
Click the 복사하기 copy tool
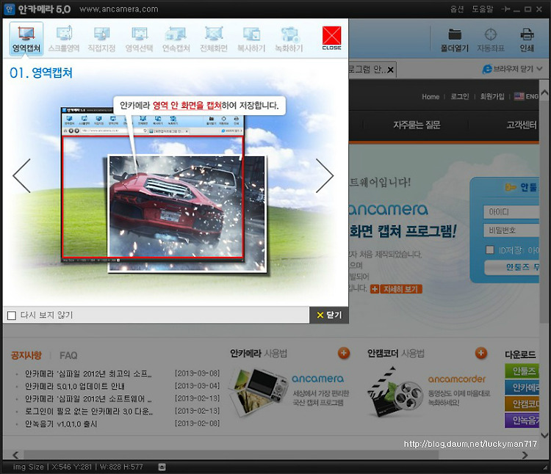(251, 39)
